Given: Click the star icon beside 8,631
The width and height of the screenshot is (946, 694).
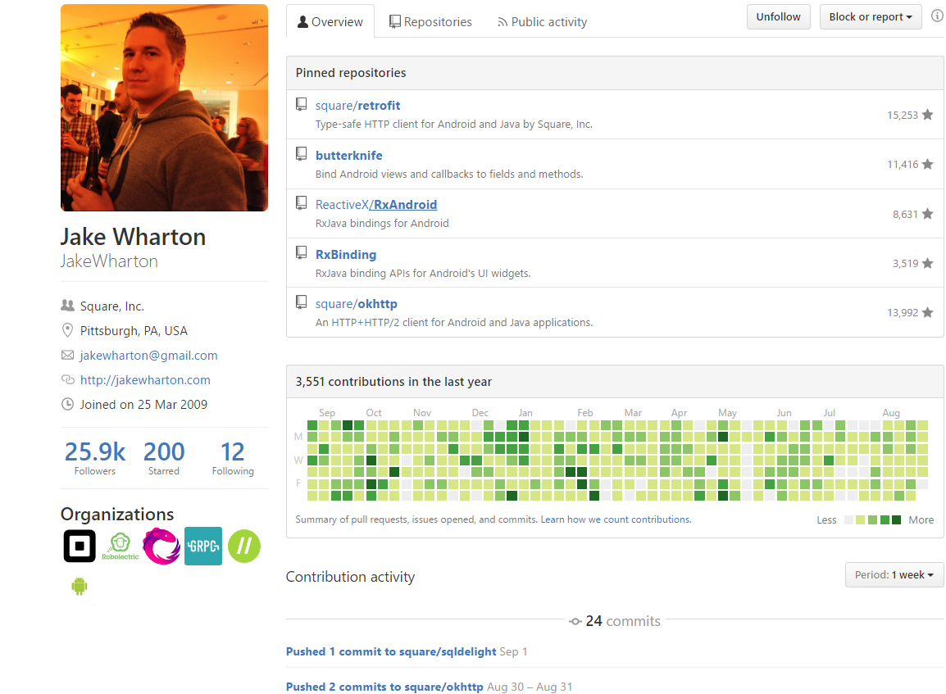Looking at the screenshot, I should click(x=928, y=214).
